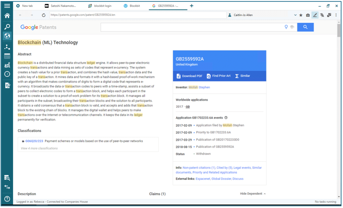This screenshot has width=343, height=208.
Task: Click the Description heading
Action: coord(27,194)
